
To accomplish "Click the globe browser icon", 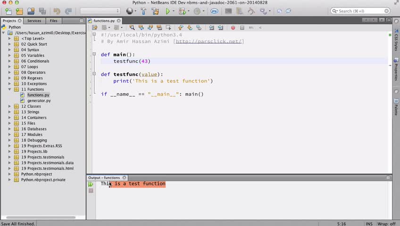I will [130, 11].
